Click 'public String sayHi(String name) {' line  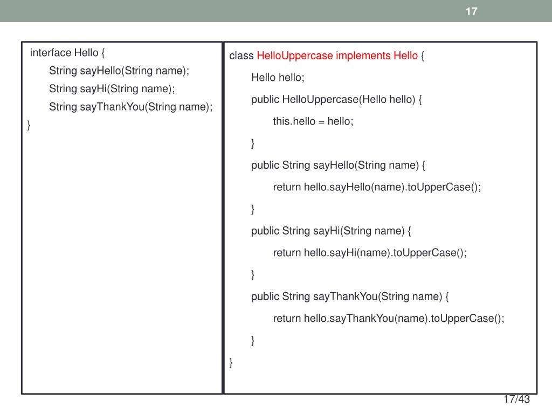point(332,231)
